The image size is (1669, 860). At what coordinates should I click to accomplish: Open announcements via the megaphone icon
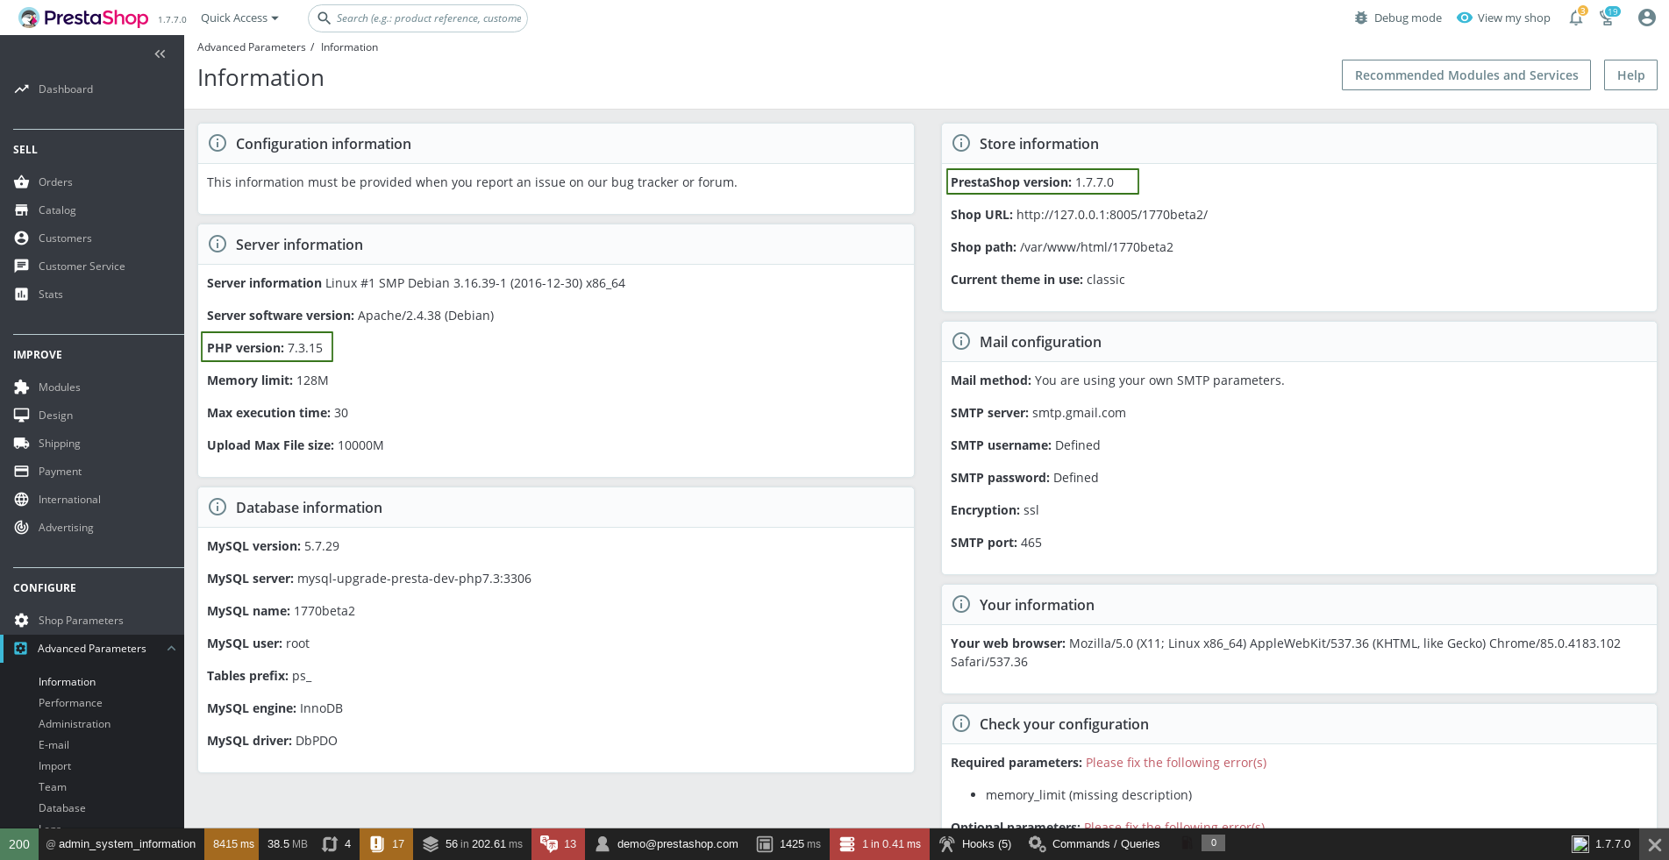[x=1608, y=18]
